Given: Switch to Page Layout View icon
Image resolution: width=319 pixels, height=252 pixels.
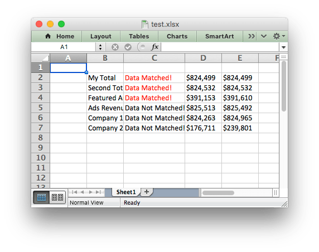Looking at the screenshot, I should [57, 197].
